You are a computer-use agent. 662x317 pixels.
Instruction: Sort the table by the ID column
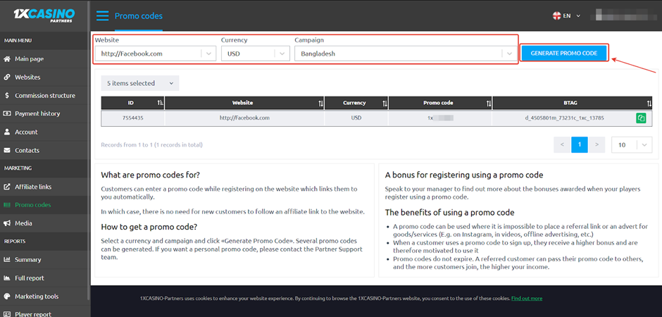[161, 103]
